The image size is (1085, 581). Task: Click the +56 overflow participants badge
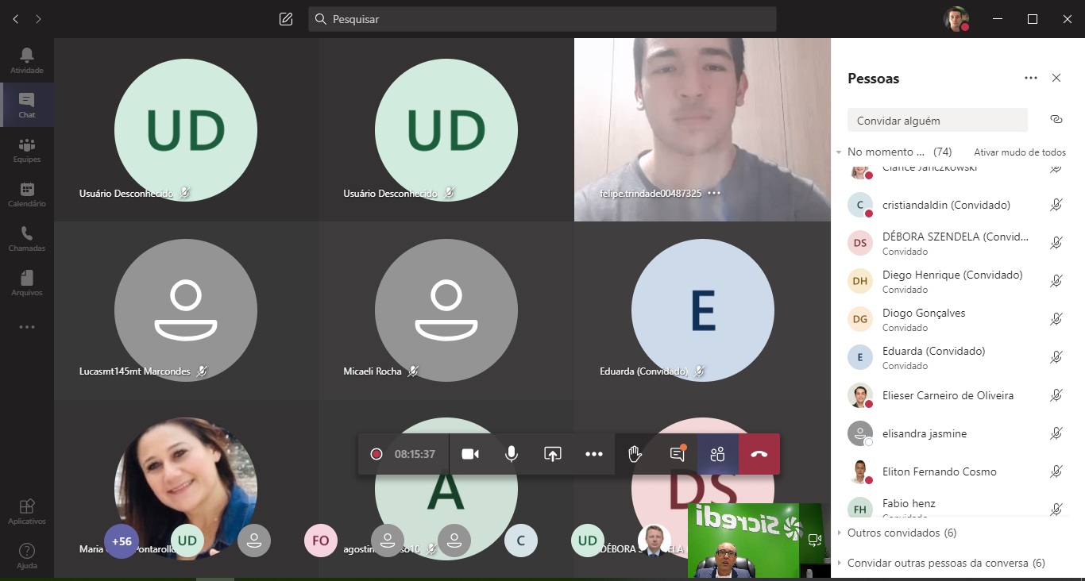(122, 541)
